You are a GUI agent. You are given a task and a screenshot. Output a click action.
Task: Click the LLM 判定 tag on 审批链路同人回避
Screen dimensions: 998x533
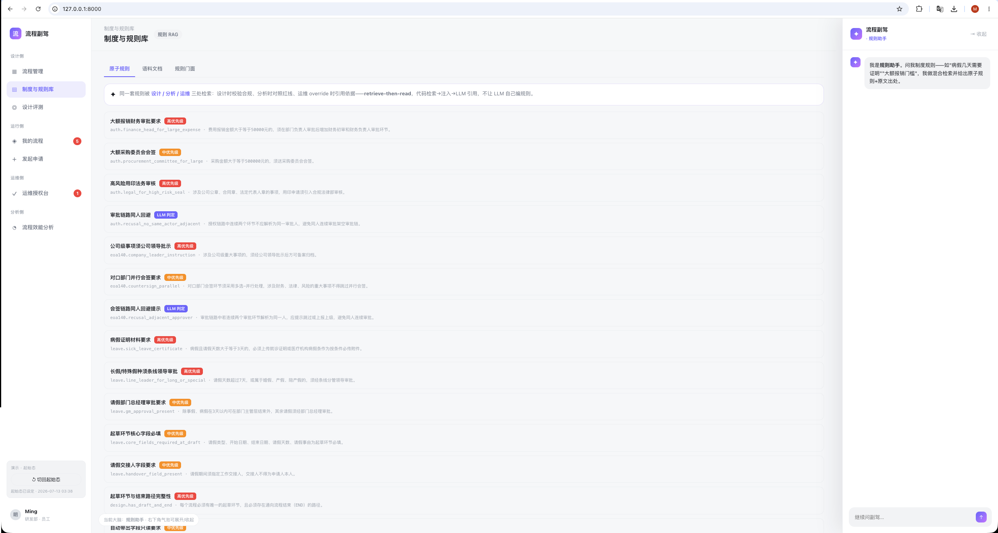click(166, 215)
